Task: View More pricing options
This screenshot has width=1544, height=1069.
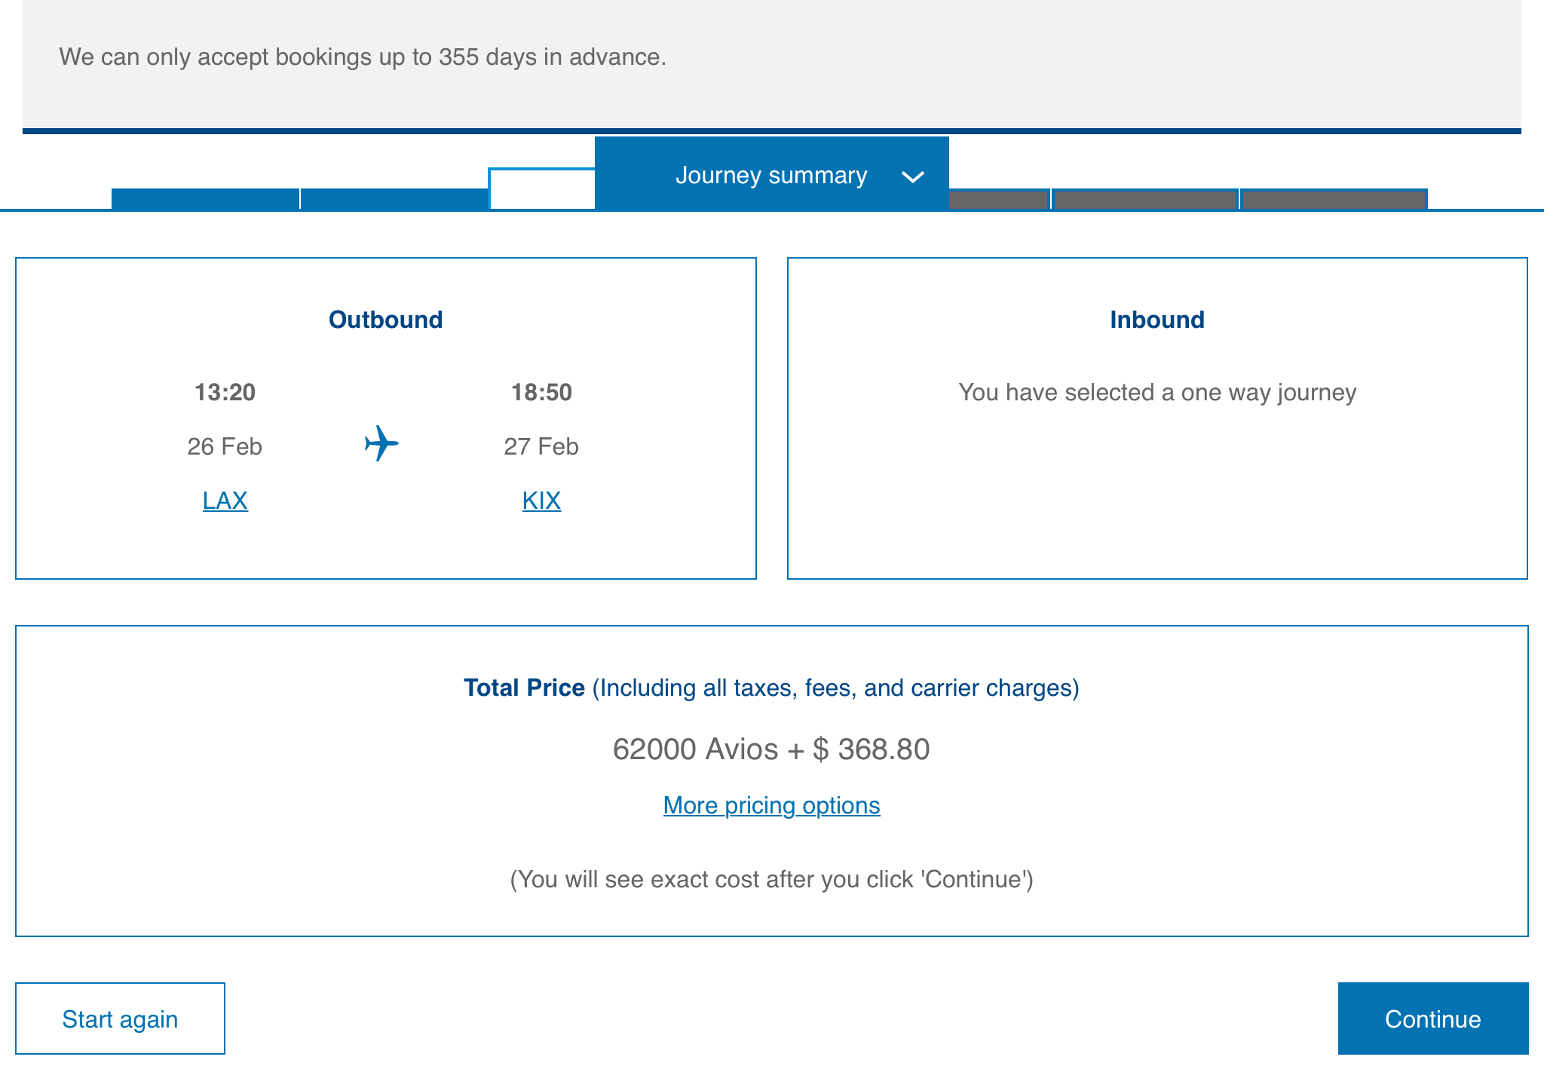Action: (x=771, y=805)
